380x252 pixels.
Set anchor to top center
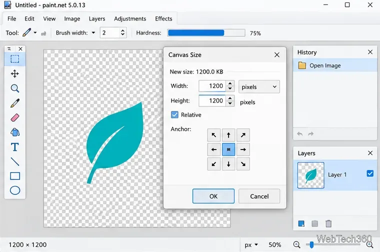228,135
